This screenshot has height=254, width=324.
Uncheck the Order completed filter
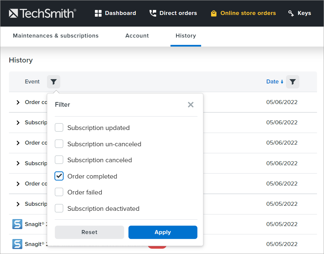pos(59,176)
